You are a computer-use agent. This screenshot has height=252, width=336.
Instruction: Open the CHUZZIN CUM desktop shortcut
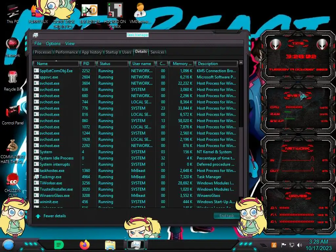13,185
